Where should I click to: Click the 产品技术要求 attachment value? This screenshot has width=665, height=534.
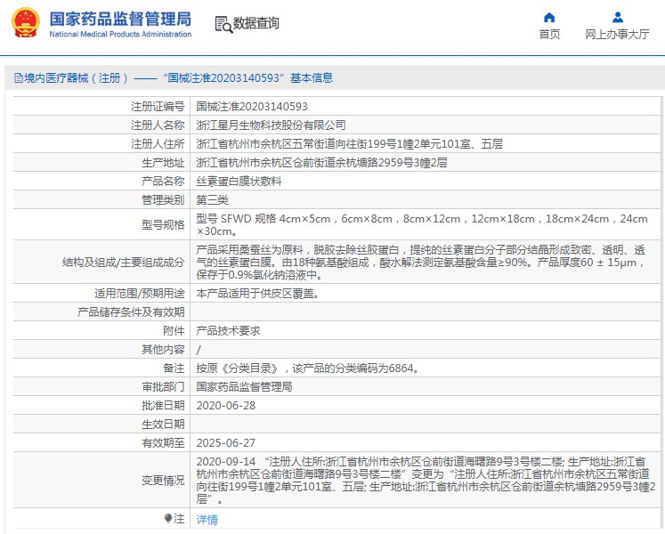coord(228,331)
